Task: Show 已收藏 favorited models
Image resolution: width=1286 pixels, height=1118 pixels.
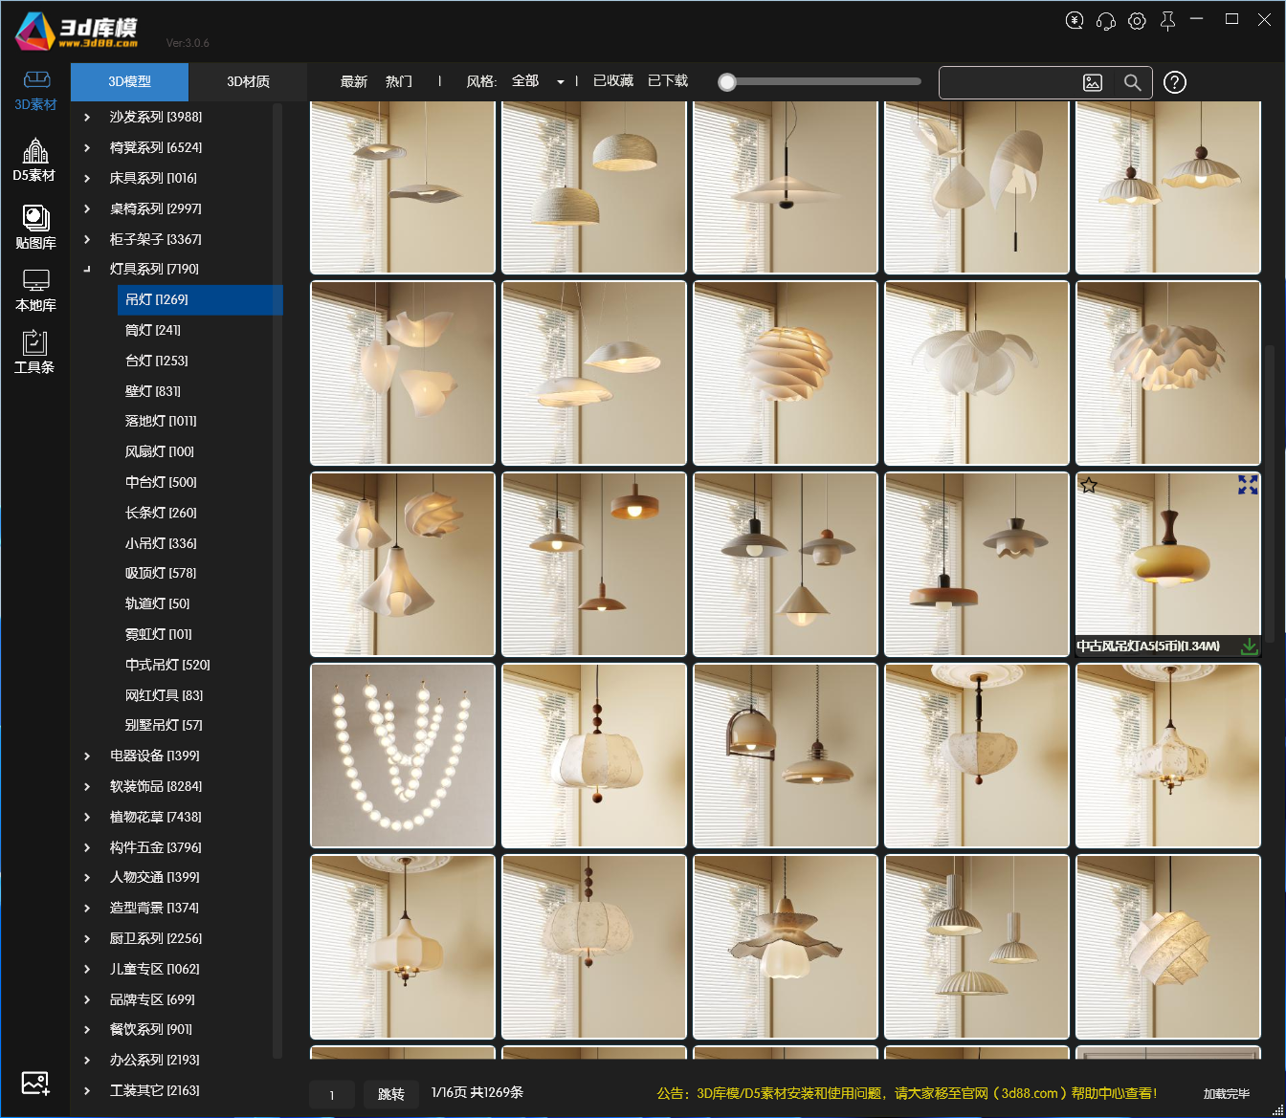Action: pyautogui.click(x=613, y=80)
